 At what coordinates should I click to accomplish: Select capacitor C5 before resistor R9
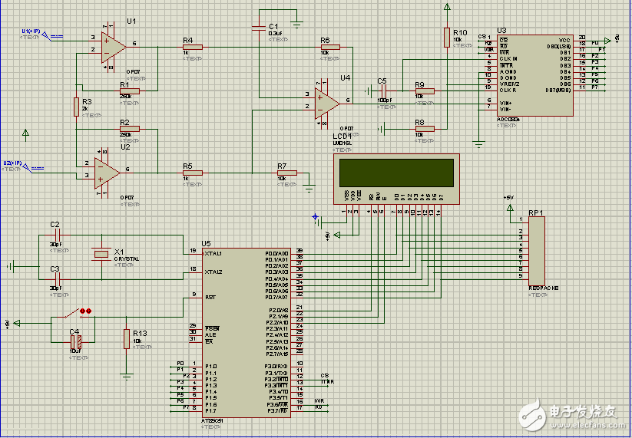point(386,91)
